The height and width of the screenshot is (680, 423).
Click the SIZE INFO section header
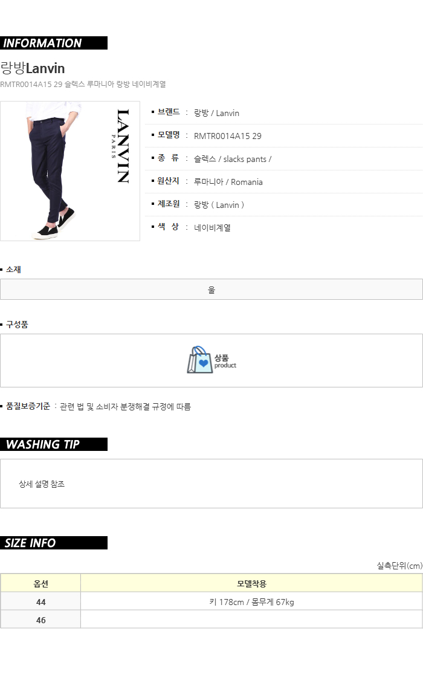click(54, 543)
